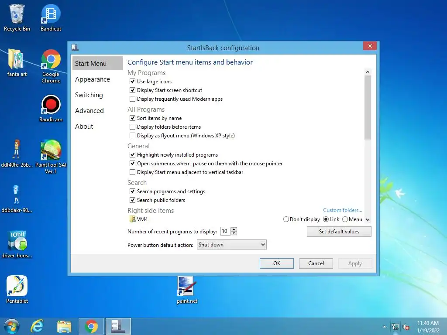Select the Start Menu tab
Viewport: 447px width, 335px height.
point(97,63)
